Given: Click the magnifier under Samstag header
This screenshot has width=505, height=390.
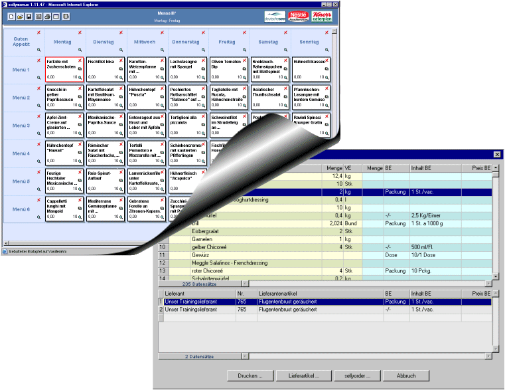Looking at the screenshot, I should (285, 50).
